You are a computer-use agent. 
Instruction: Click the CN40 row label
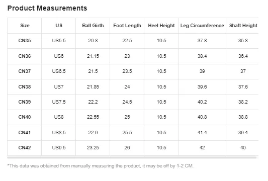[x=25, y=117]
